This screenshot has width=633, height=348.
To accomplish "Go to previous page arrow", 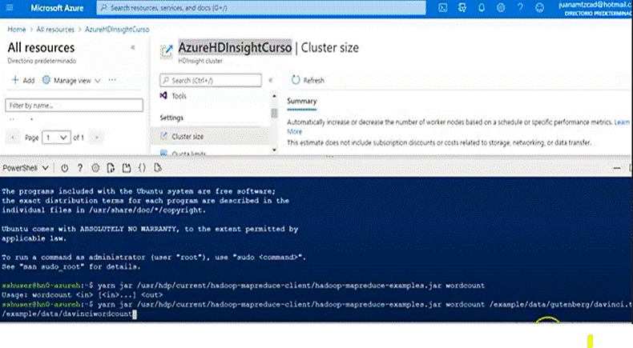I will pyautogui.click(x=13, y=138).
